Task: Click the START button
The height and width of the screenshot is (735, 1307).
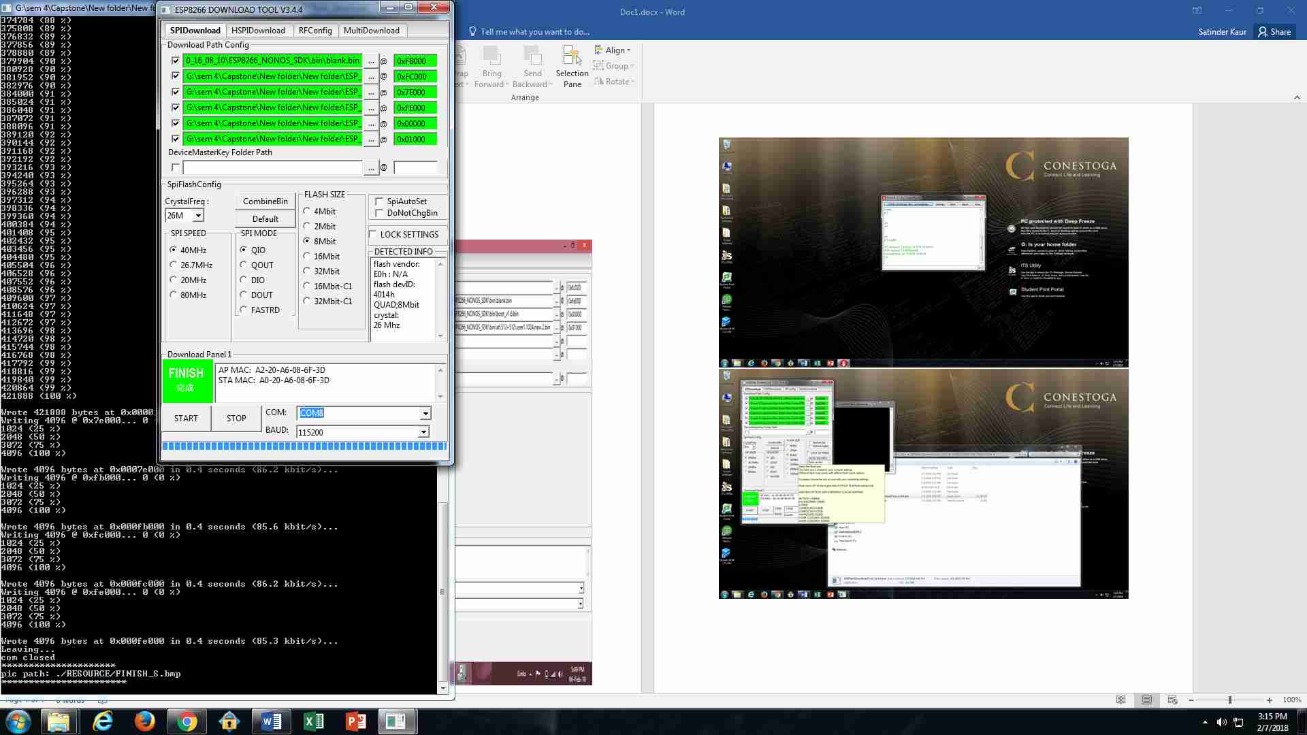Action: point(186,419)
